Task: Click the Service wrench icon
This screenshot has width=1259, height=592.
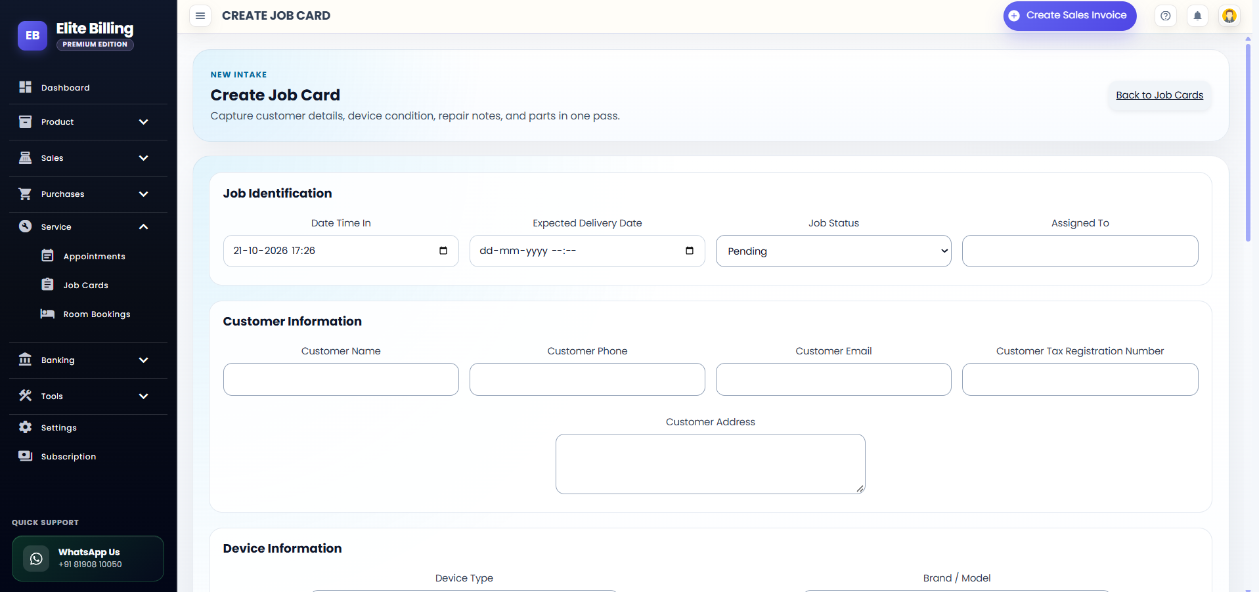Action: pos(26,226)
